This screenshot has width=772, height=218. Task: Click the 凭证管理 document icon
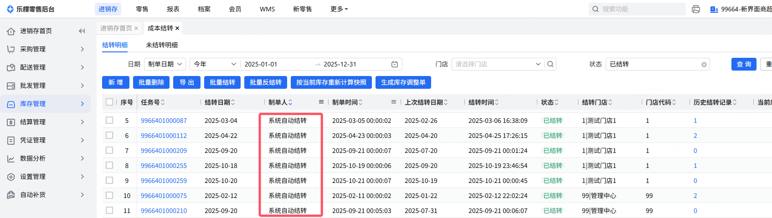[x=11, y=140]
